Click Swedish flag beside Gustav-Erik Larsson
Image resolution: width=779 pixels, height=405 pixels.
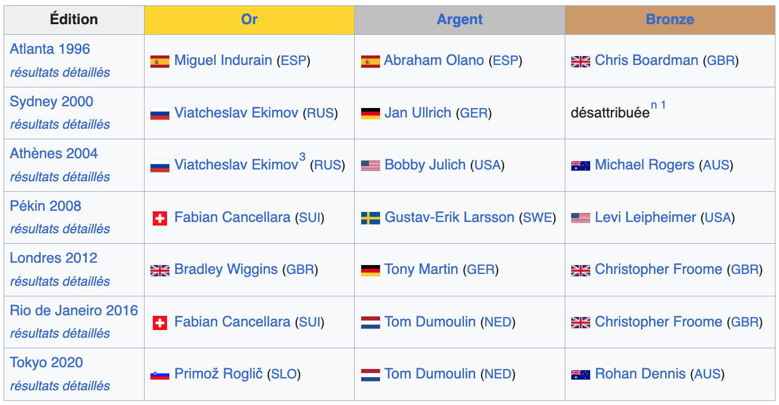pos(370,218)
